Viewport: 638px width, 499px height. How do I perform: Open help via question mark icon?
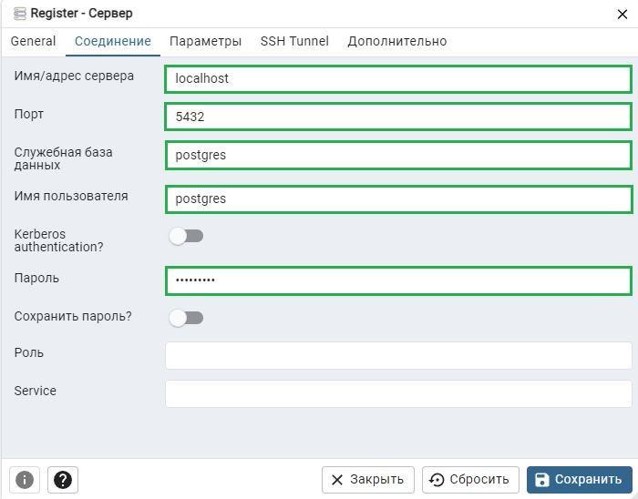coord(63,480)
